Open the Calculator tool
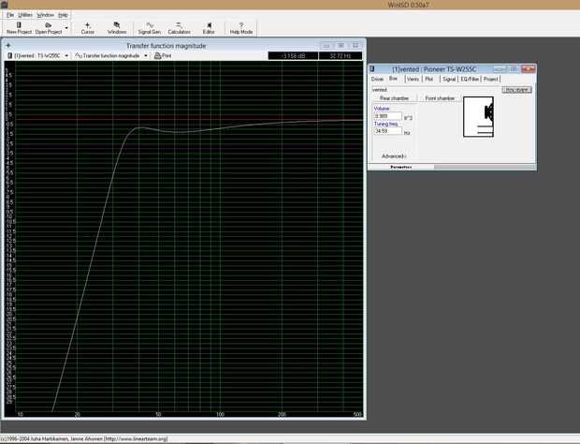The image size is (580, 444). coord(179,27)
